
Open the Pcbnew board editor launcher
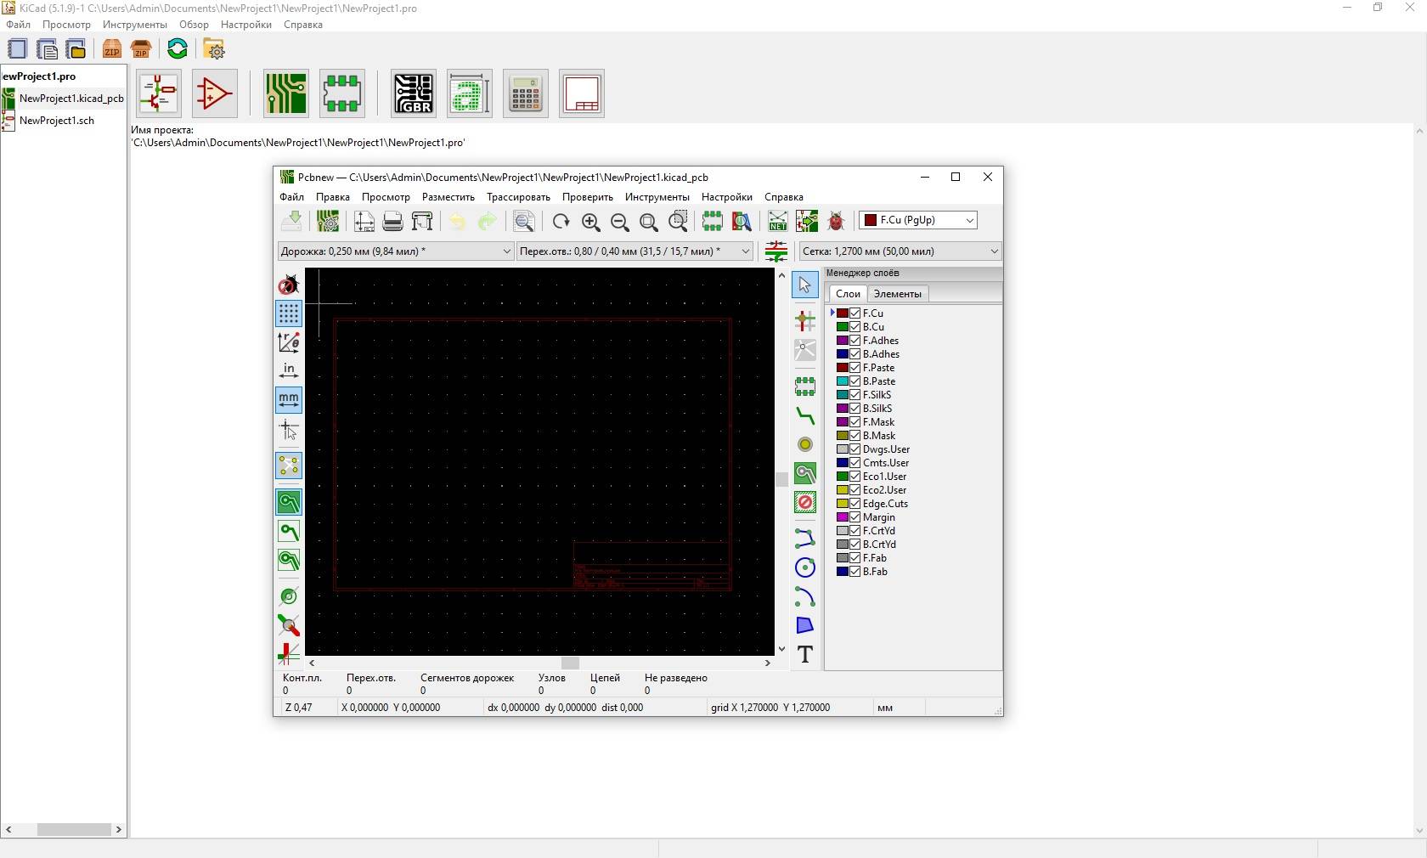(286, 93)
